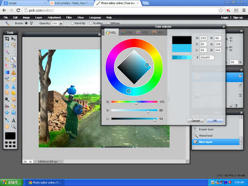Image resolution: width=248 pixels, height=186 pixels.
Task: Click the H hue slider handle
Action: 136,103
